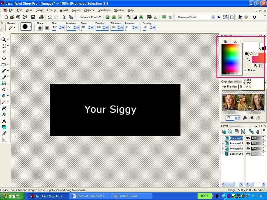
Task: Choose the square brush shape button
Action: [47, 28]
